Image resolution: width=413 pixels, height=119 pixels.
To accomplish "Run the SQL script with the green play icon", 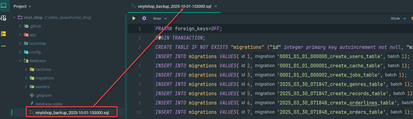I will (x=134, y=18).
